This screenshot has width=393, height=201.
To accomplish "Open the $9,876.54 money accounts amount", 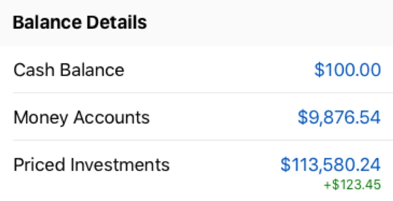I will coord(339,117).
